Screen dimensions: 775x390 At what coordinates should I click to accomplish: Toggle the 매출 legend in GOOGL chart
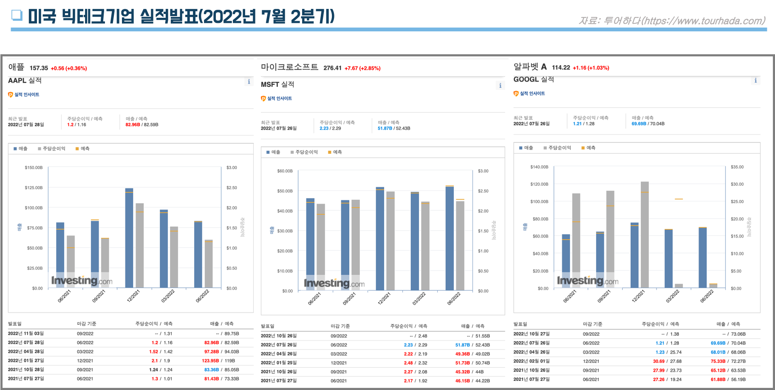tap(526, 148)
